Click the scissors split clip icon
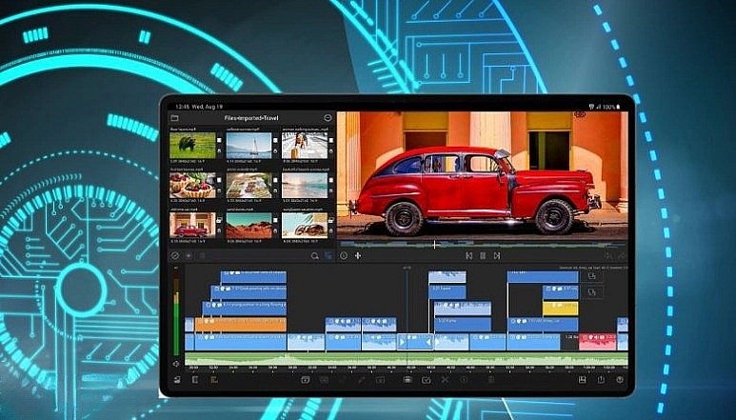 445,381
